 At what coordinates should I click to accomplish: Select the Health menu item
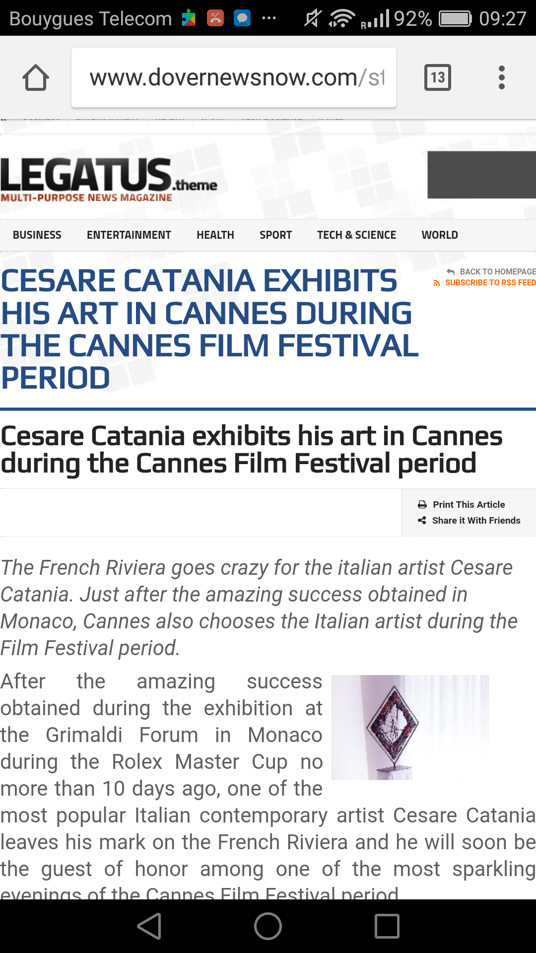pos(215,235)
